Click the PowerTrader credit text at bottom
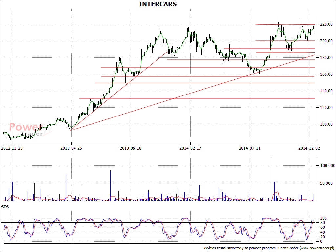This screenshot has width=336, height=252. [x=269, y=248]
